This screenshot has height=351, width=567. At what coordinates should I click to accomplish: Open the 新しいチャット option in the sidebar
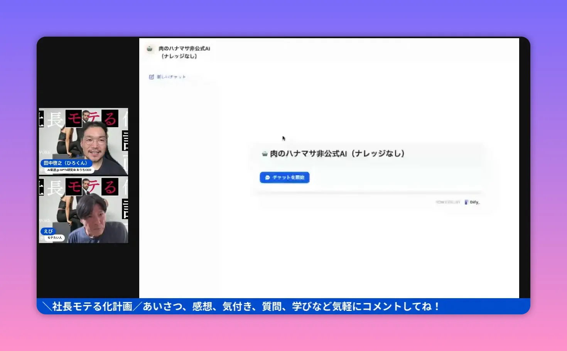172,76
